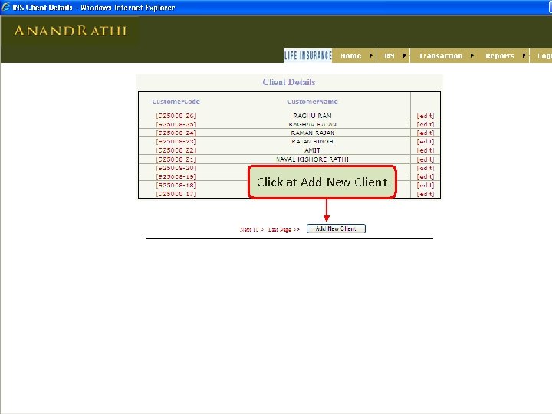Click the Client Details heading
Screen dimensions: 552x414
pyautogui.click(x=289, y=82)
